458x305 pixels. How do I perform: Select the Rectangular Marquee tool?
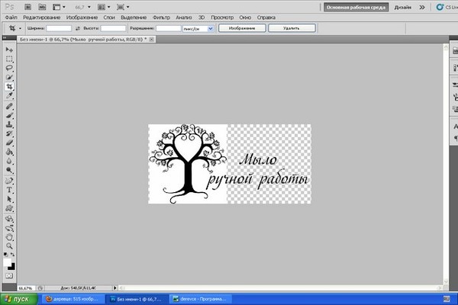tap(9, 59)
